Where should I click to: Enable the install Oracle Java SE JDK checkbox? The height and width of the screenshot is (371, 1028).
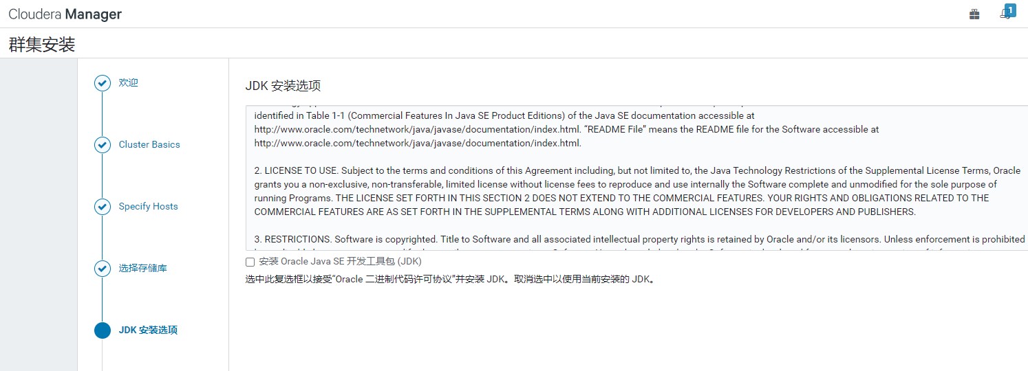pyautogui.click(x=250, y=262)
